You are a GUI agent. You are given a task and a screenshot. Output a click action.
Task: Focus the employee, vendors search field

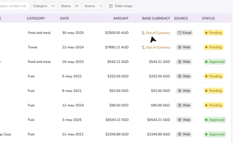click(x=14, y=6)
